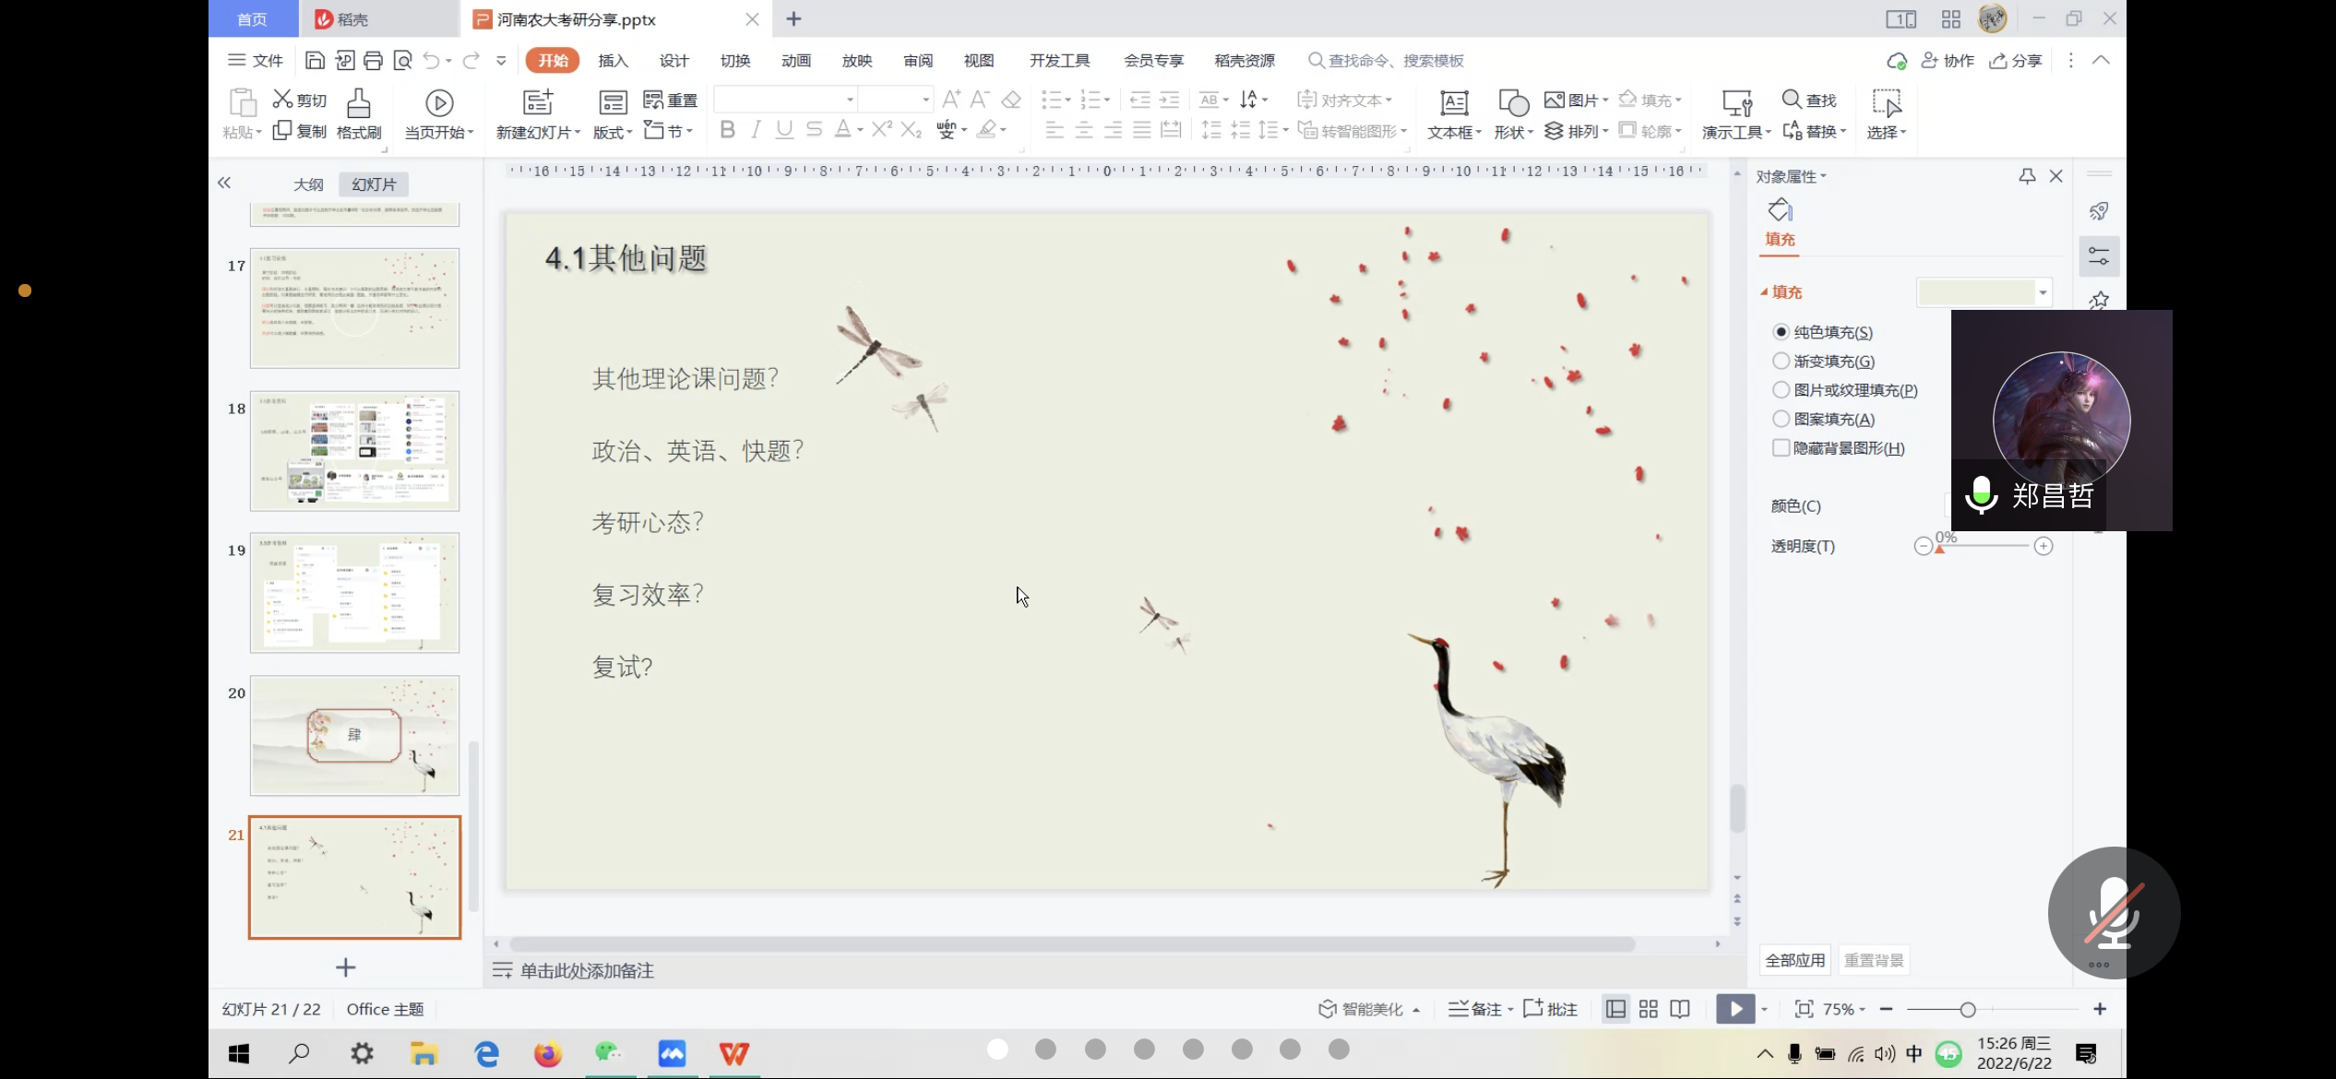Toggle Underline formatting
Image resolution: width=2336 pixels, height=1079 pixels.
784,130
